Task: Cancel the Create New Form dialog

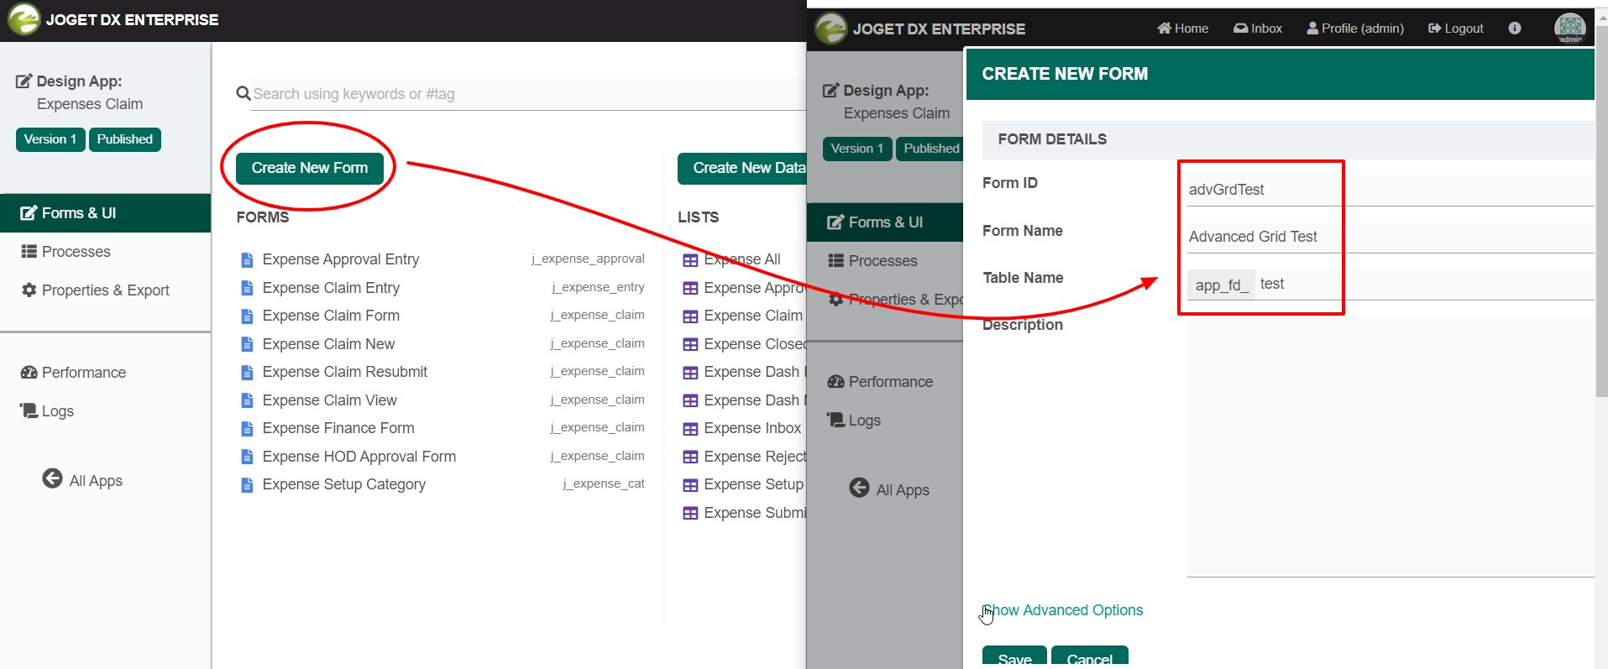Action: (1089, 657)
